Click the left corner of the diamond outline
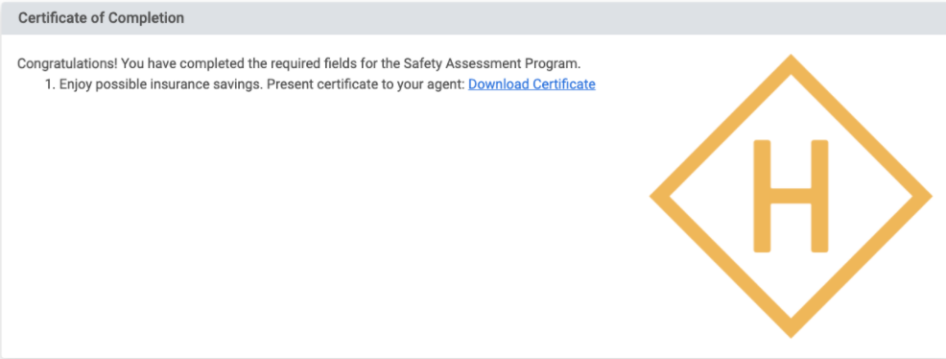Screen dimensions: 946x359 pos(657,196)
